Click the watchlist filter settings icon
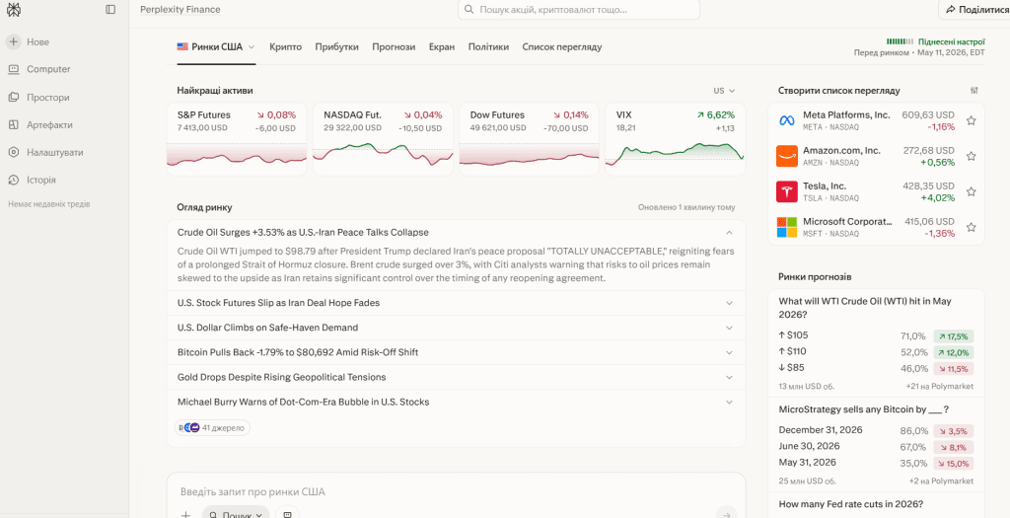This screenshot has width=1010, height=518. [974, 91]
